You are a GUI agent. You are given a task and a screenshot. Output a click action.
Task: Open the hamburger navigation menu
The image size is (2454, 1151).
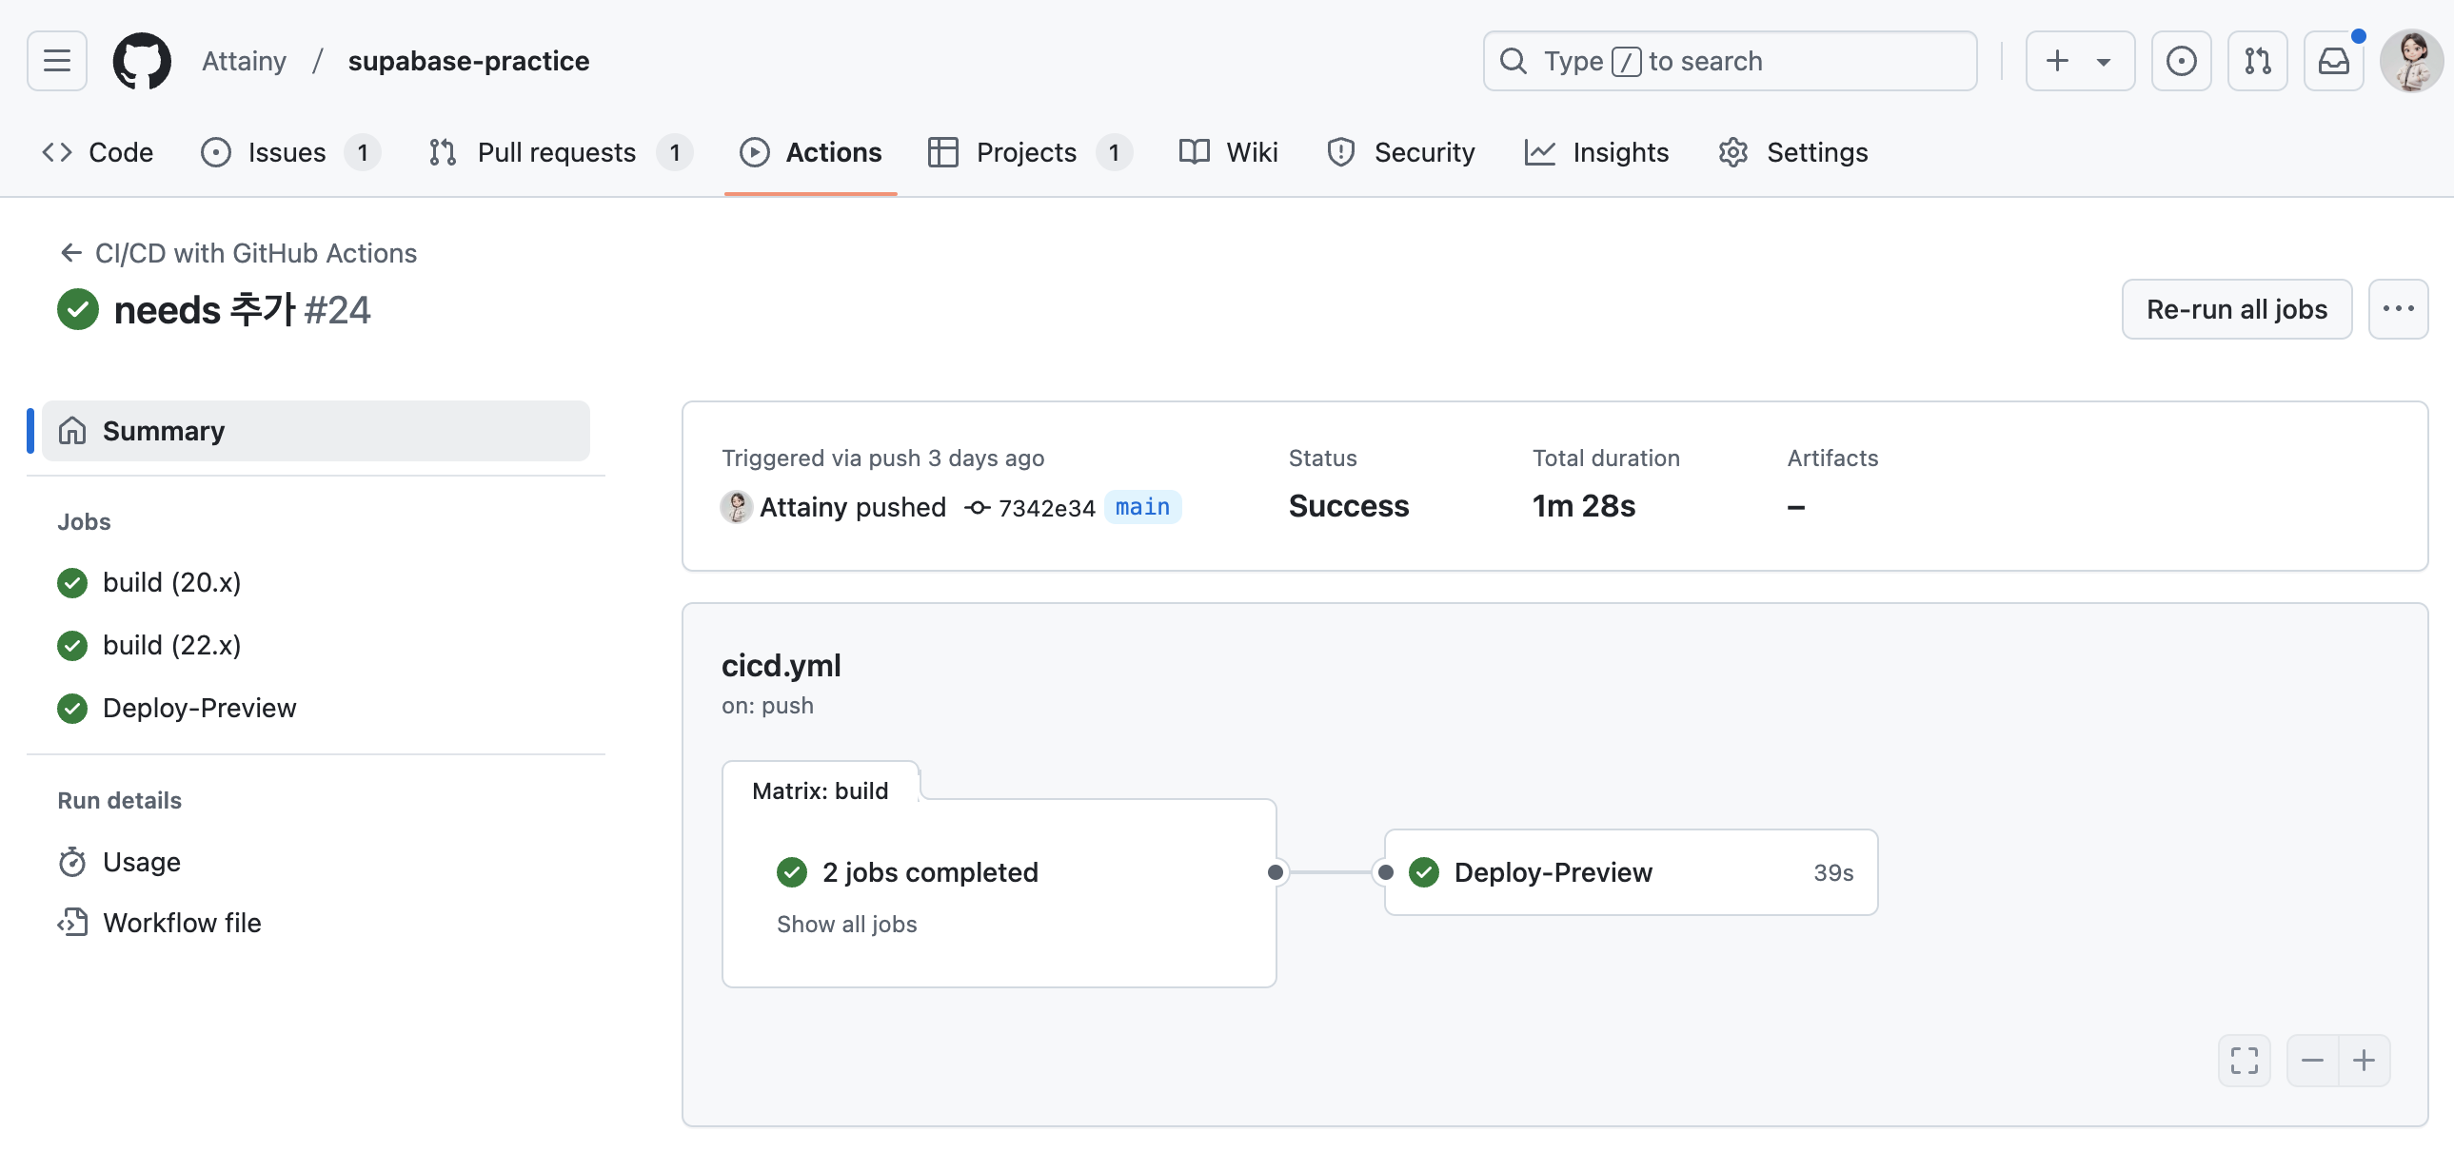click(x=56, y=61)
